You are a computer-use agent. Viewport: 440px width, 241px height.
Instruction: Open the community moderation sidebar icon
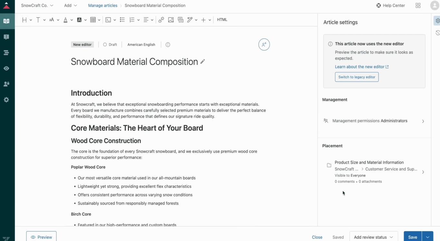pos(6,37)
